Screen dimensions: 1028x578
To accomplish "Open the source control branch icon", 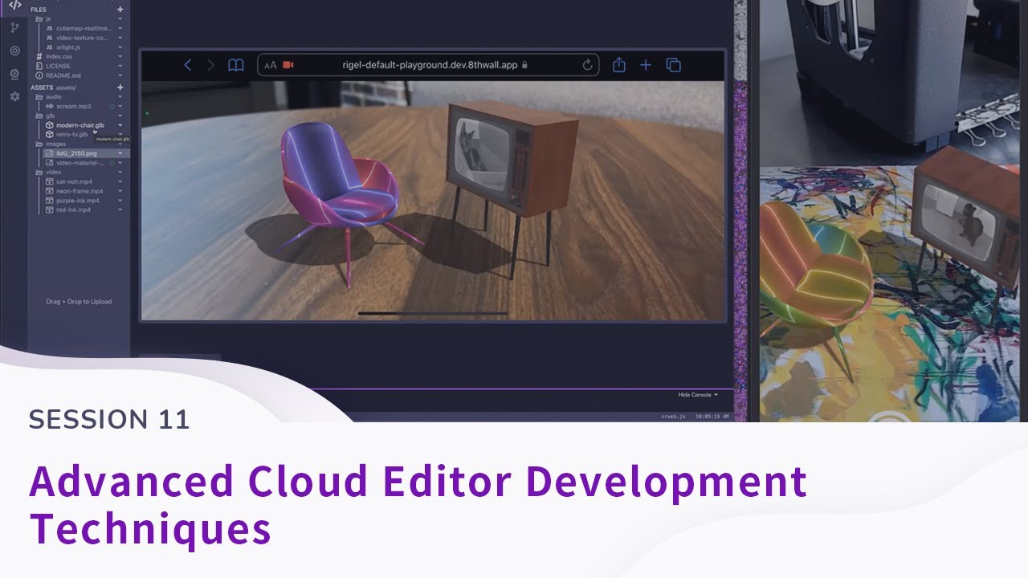I will 14,28.
